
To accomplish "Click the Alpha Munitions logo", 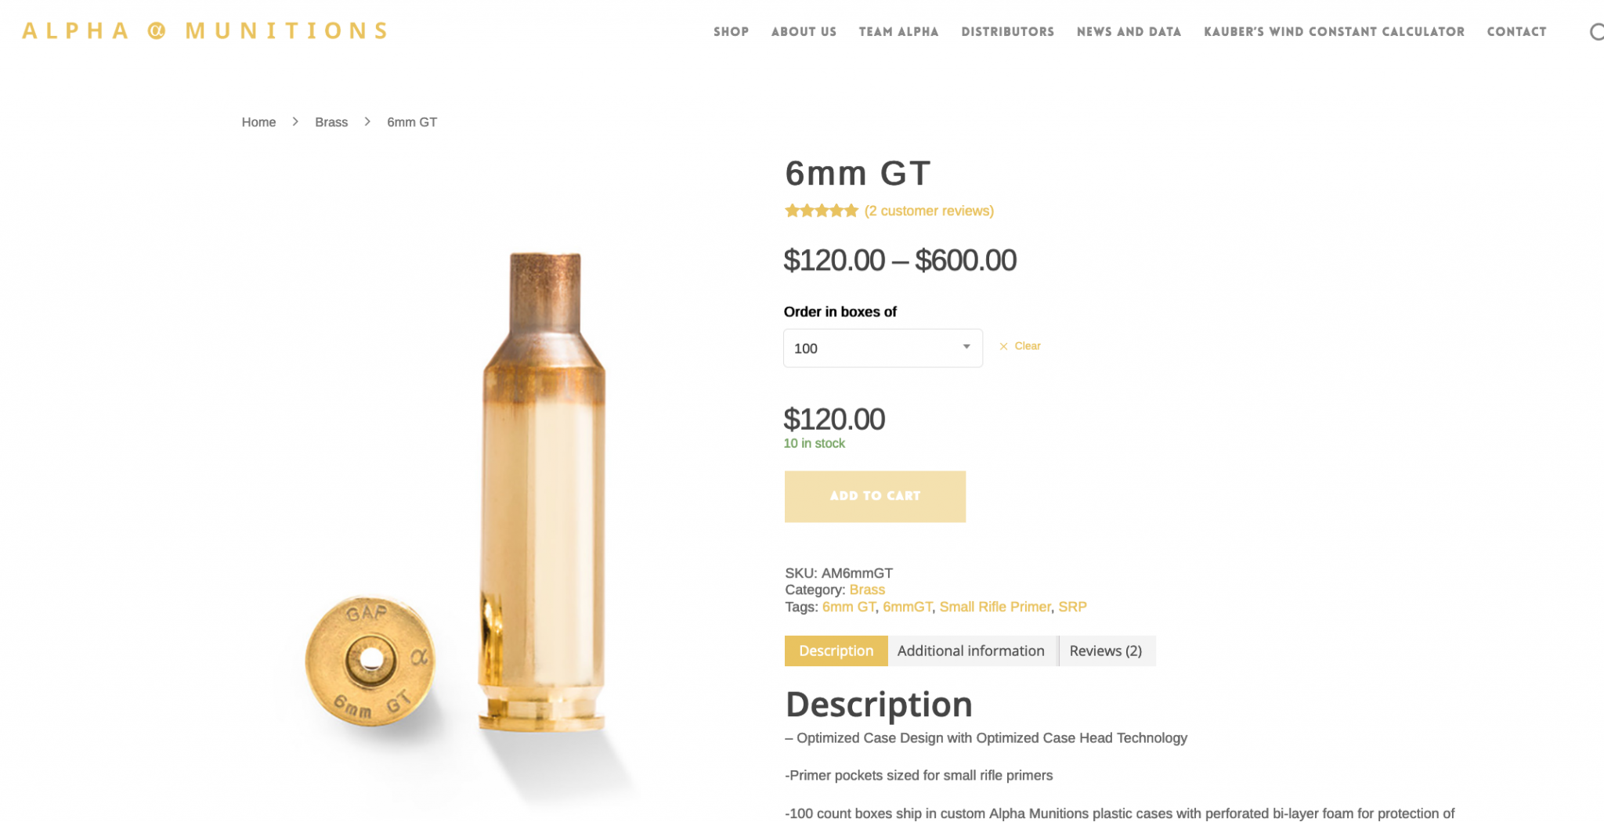I will coord(205,31).
